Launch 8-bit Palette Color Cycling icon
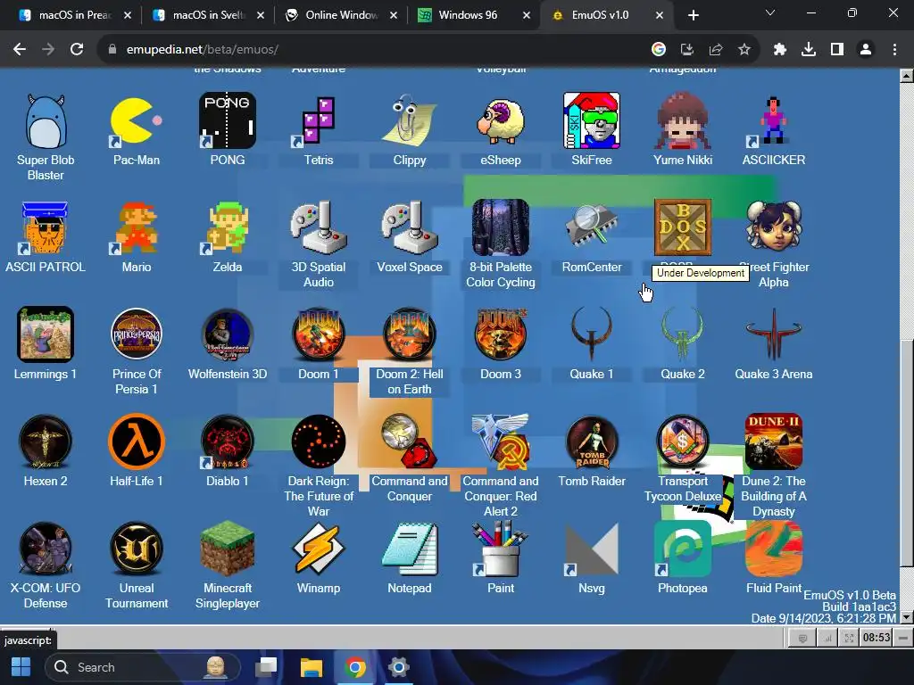Image resolution: width=914 pixels, height=685 pixels. click(500, 227)
